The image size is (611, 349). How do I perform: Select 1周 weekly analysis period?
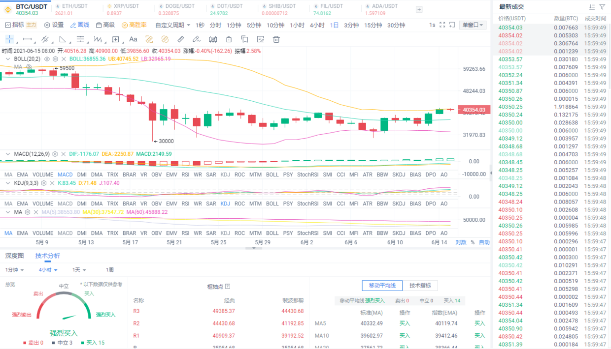point(110,270)
